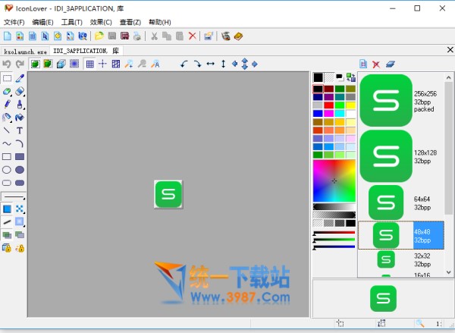This screenshot has width=455, height=333.
Task: Create a new blank icon file
Action: 8,36
